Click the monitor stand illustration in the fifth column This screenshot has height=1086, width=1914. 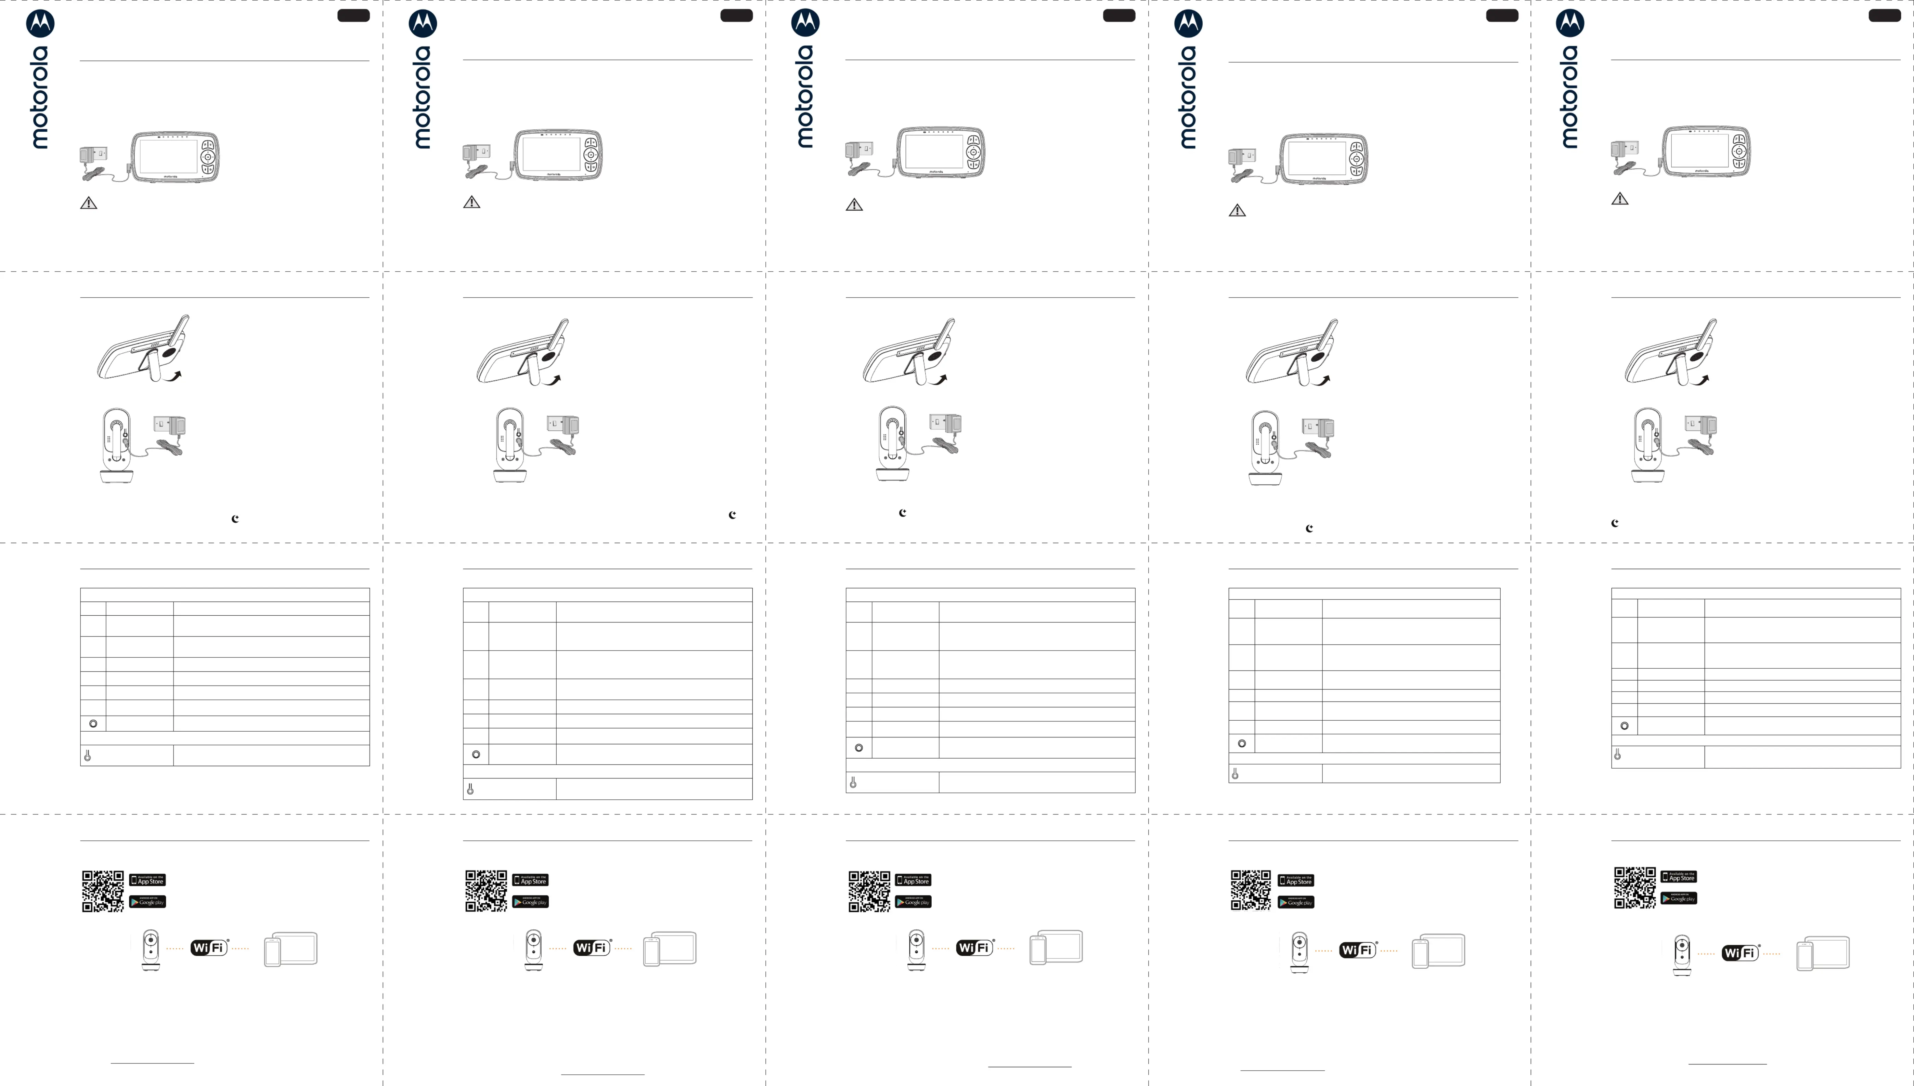coord(1671,351)
